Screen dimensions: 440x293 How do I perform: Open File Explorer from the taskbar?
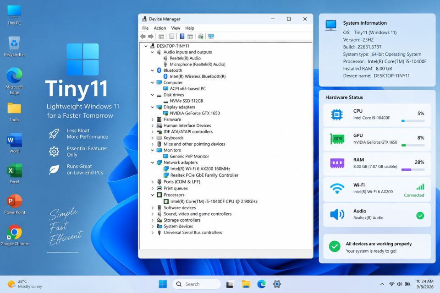pyautogui.click(x=246, y=284)
